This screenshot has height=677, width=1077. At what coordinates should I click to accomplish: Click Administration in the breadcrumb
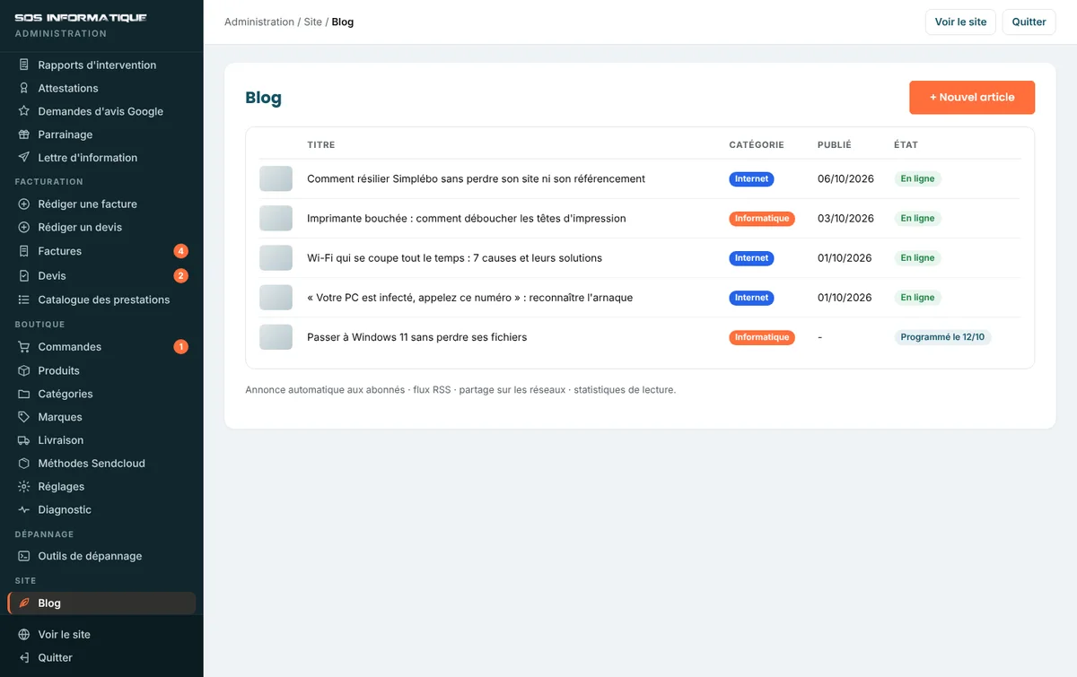(259, 22)
